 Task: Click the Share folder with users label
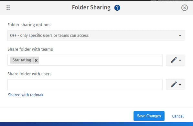click(29, 74)
